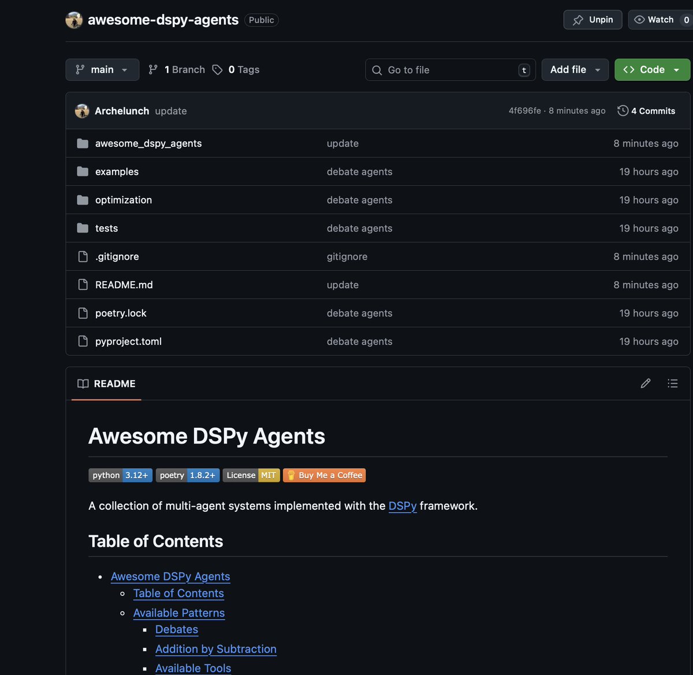Click '19 hours ago' in poetry.lock row

tap(649, 313)
